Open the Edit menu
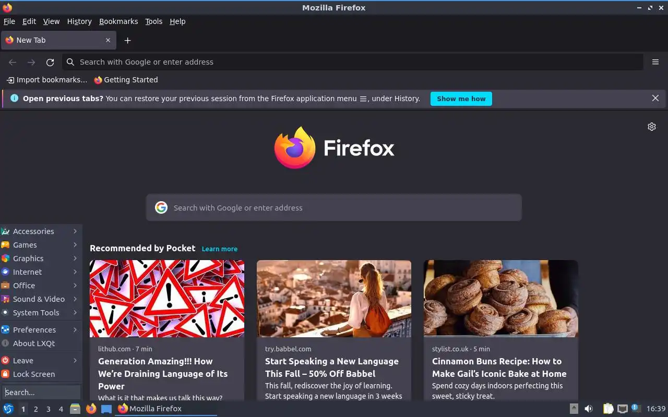This screenshot has width=668, height=417. click(x=29, y=21)
